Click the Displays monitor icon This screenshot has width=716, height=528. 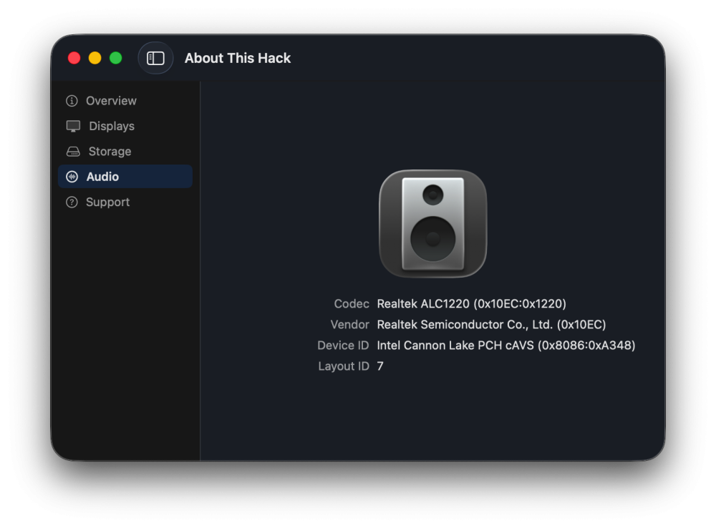pos(73,126)
